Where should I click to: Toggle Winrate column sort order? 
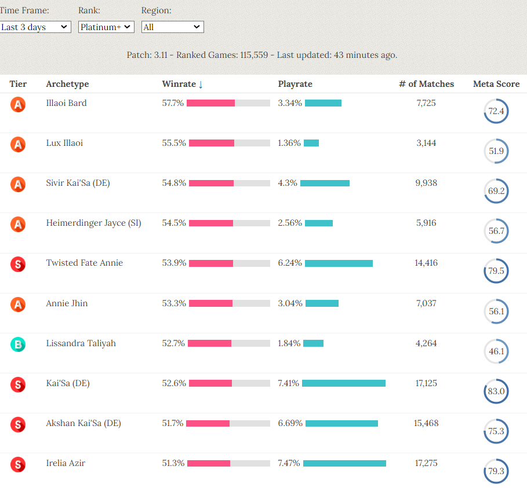click(182, 84)
